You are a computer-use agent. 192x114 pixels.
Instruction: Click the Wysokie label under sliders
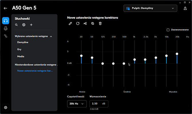[173, 92]
